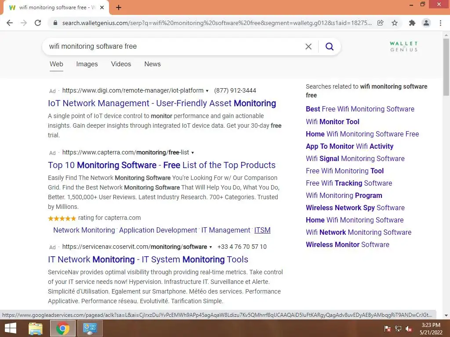Open Wireless Monitor Software search
Image resolution: width=450 pixels, height=337 pixels.
pyautogui.click(x=347, y=245)
